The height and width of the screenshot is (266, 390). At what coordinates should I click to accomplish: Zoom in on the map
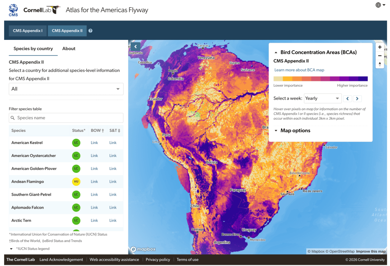point(380,47)
